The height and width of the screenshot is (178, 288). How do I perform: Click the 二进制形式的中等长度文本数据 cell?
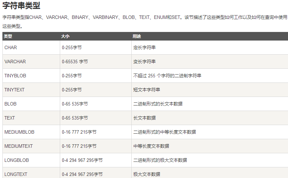[210, 132]
